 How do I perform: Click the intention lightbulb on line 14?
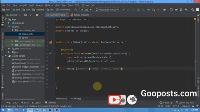click(x=58, y=68)
